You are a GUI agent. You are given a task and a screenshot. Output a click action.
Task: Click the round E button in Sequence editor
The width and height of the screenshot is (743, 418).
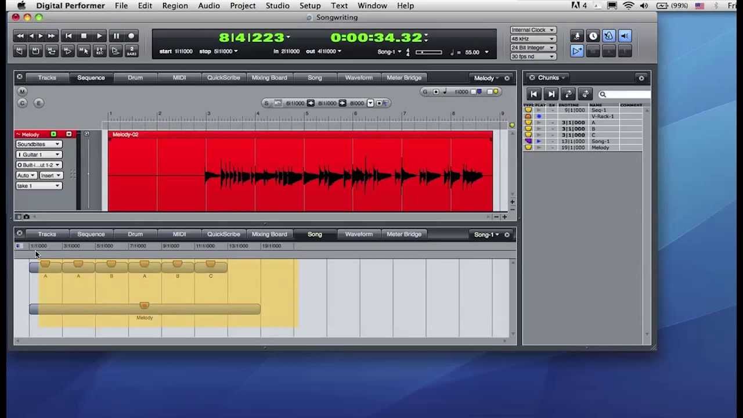[39, 103]
